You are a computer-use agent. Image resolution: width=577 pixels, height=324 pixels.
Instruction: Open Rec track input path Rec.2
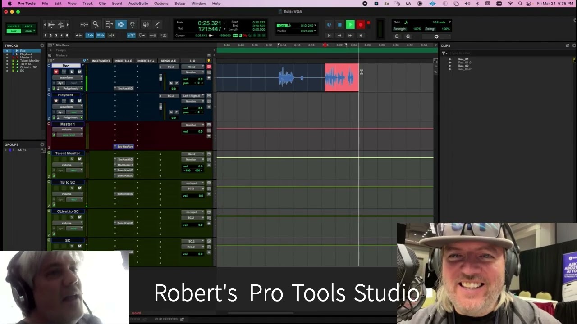193,67
